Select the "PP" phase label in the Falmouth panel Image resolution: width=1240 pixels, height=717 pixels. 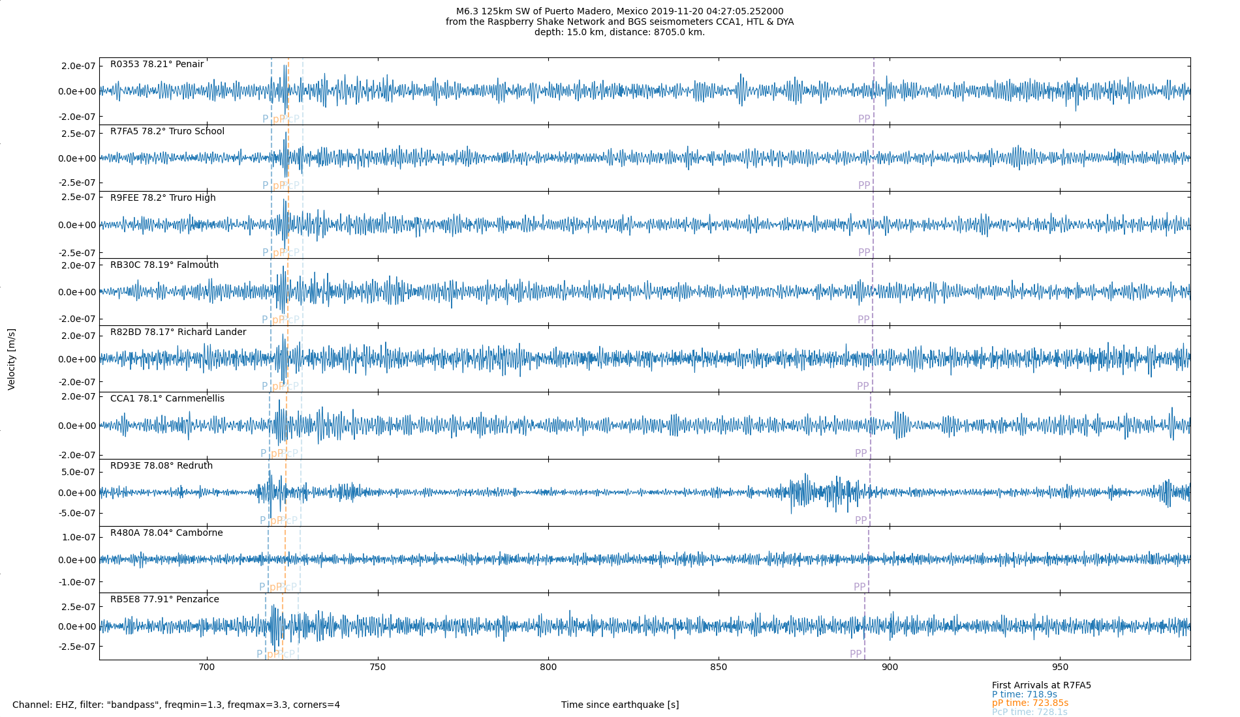pyautogui.click(x=863, y=320)
